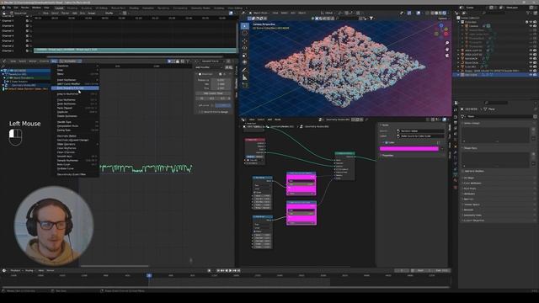Switch viewport to material preview shading
This screenshot has height=303, width=539.
(x=440, y=13)
